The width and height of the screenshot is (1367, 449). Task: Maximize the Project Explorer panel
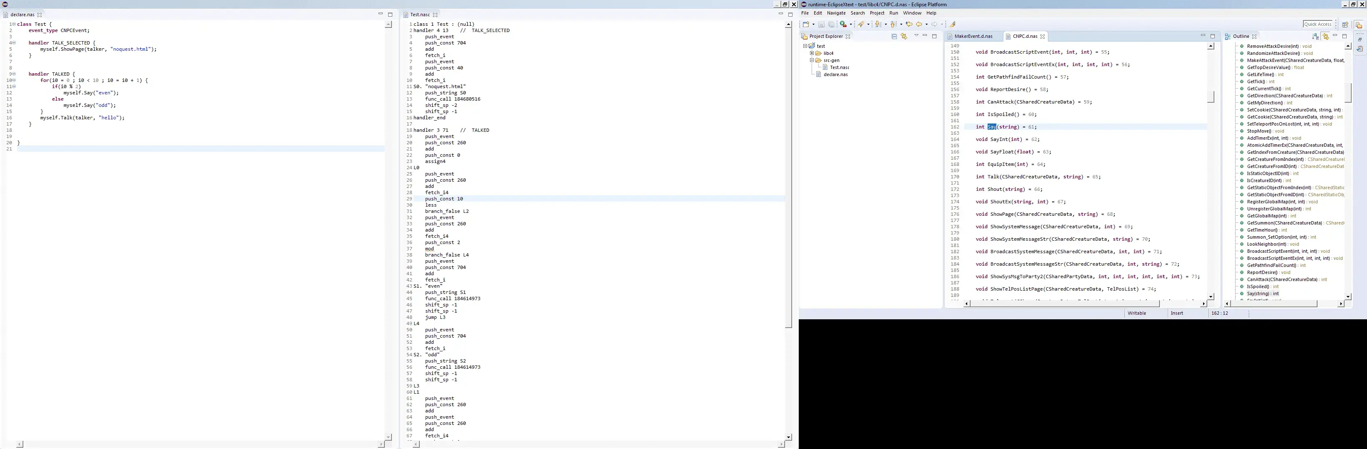(934, 36)
